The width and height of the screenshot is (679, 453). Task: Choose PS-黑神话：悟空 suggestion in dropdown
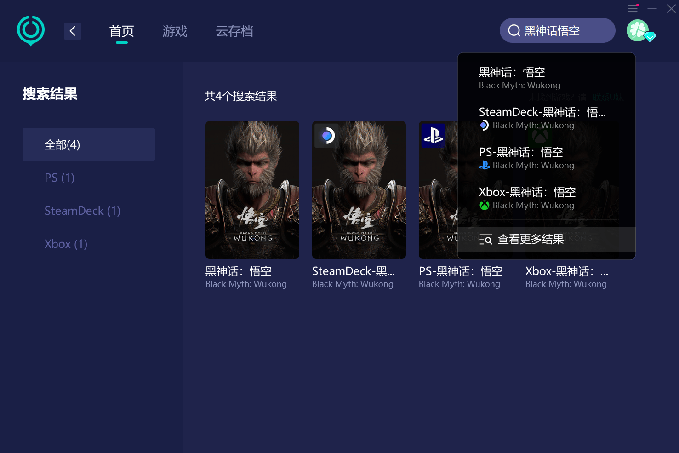click(x=547, y=158)
